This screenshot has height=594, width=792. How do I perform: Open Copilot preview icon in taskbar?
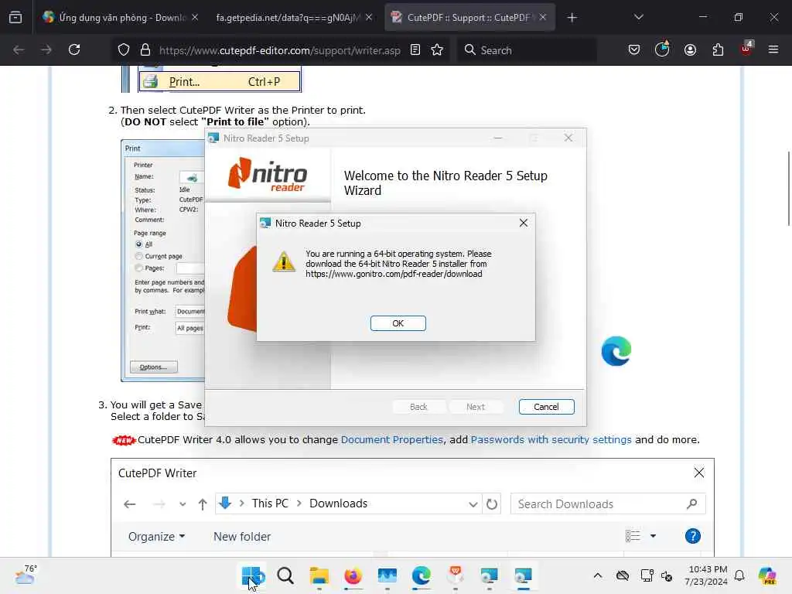[767, 575]
